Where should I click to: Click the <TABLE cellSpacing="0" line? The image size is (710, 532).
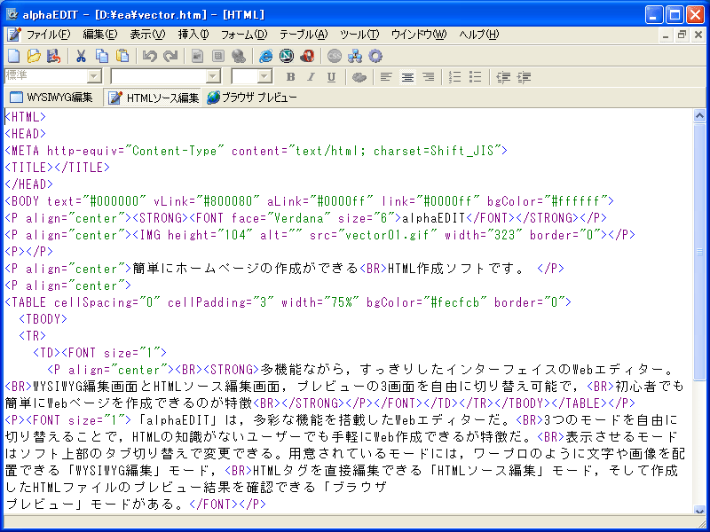[x=288, y=302]
